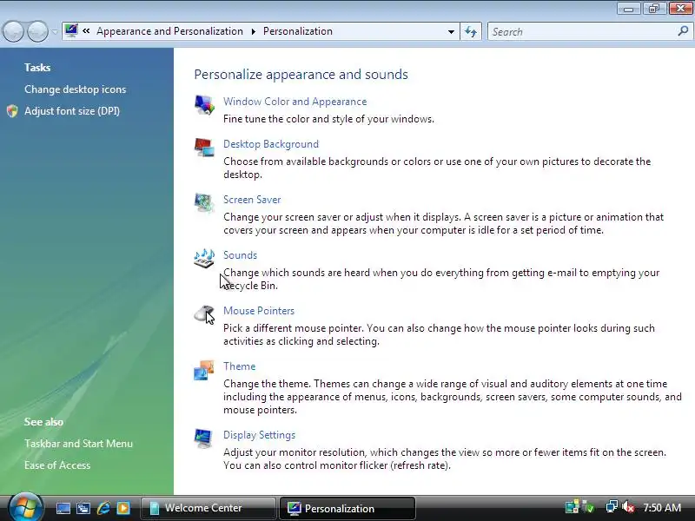The width and height of the screenshot is (695, 521).
Task: Click the Mouse Pointers icon
Action: click(x=204, y=314)
